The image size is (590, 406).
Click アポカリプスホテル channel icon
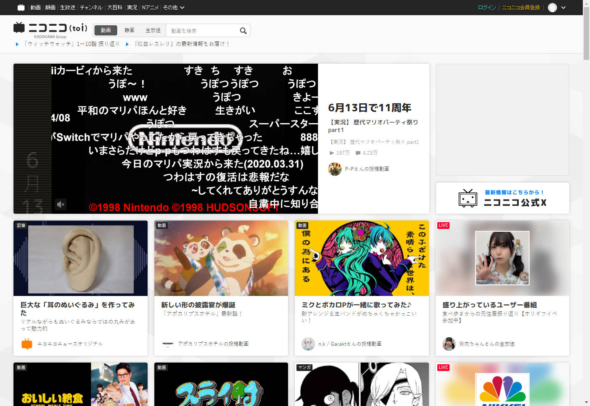tap(168, 344)
